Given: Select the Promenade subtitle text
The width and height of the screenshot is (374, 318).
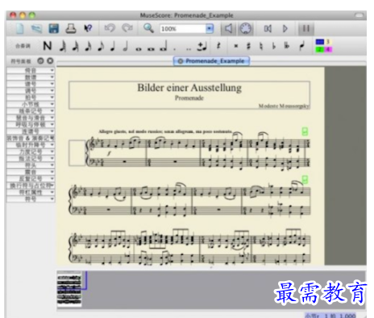Looking at the screenshot, I should pyautogui.click(x=189, y=98).
